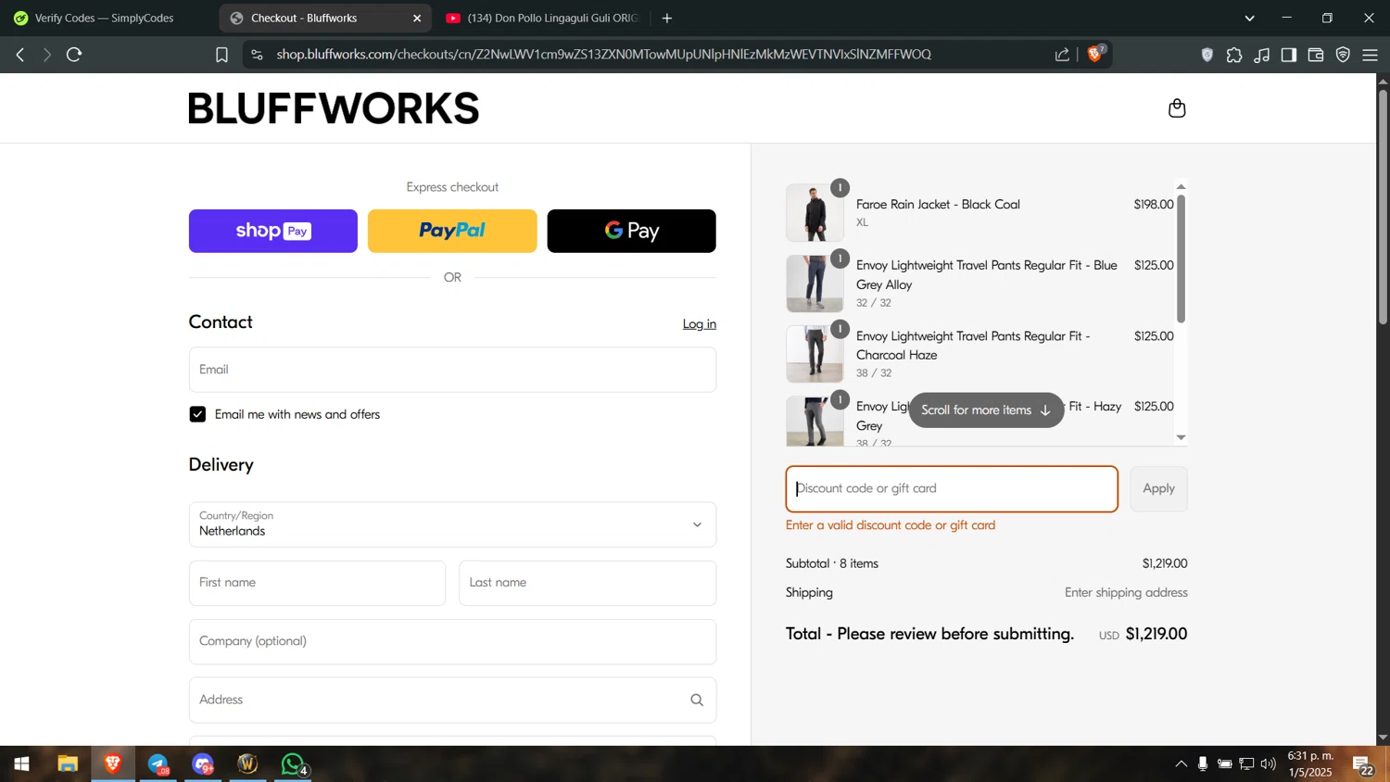Open a new browser tab
This screenshot has width=1390, height=782.
667,18
